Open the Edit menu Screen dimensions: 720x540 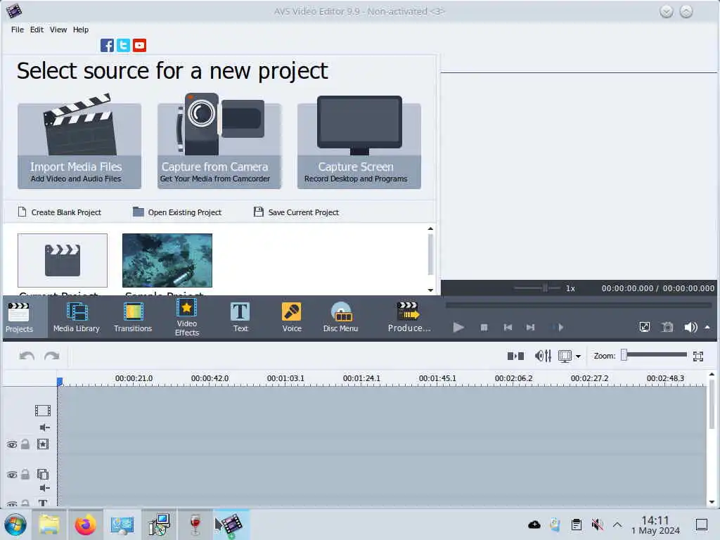[37, 30]
